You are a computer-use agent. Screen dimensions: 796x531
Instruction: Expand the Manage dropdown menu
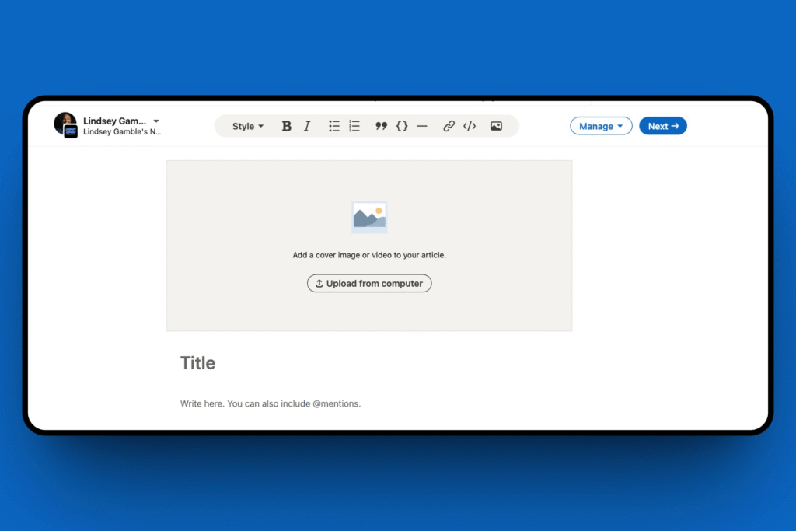601,126
